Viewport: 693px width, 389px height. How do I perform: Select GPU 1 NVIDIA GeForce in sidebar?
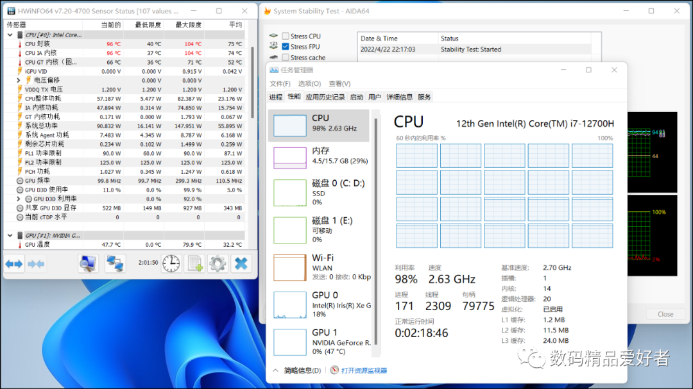pyautogui.click(x=319, y=342)
